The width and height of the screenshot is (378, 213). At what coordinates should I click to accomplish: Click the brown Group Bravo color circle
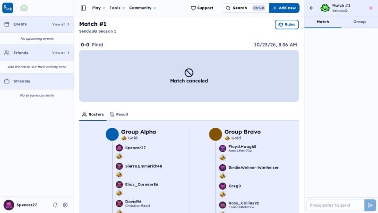click(x=215, y=134)
